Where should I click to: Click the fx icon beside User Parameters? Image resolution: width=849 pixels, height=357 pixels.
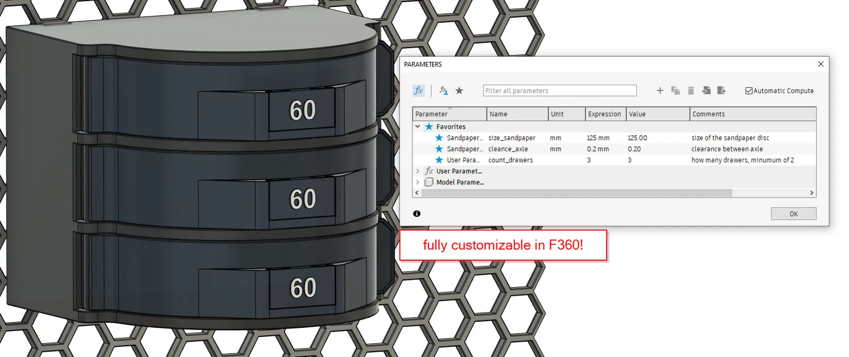[x=429, y=171]
